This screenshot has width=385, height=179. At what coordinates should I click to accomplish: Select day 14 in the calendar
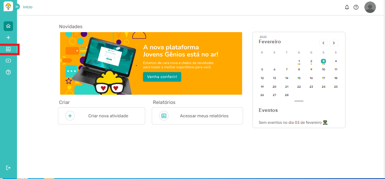pyautogui.click(x=286, y=78)
